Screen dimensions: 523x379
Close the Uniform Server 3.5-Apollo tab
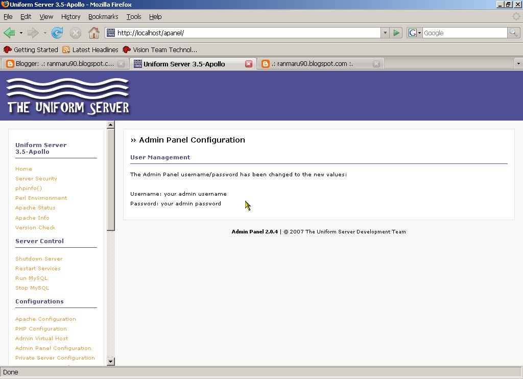[x=249, y=64]
